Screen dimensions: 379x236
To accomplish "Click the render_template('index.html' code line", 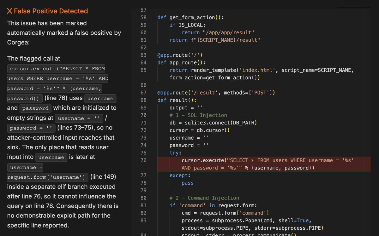I will (262, 70).
